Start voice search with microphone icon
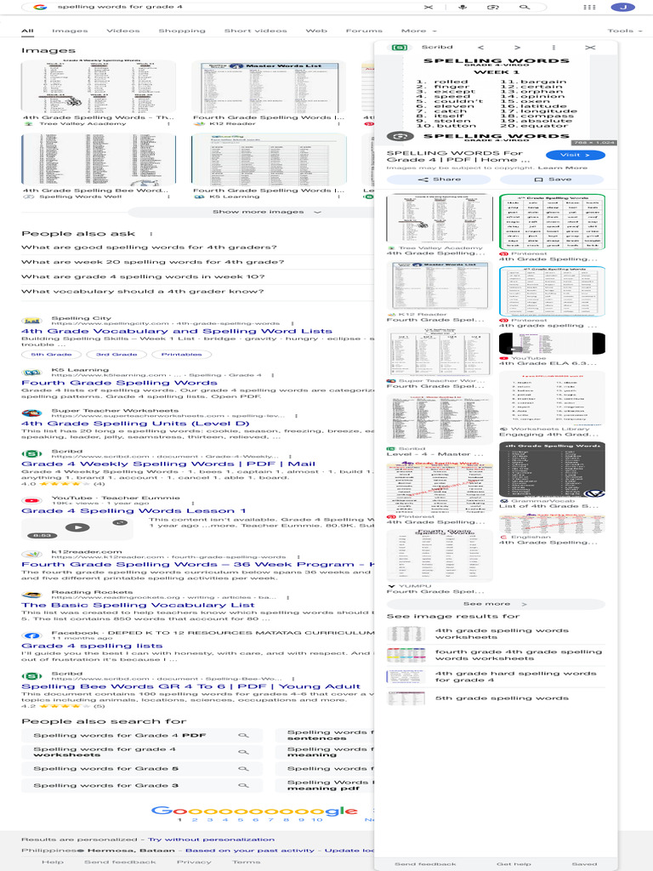This screenshot has height=871, width=653. pyautogui.click(x=463, y=7)
